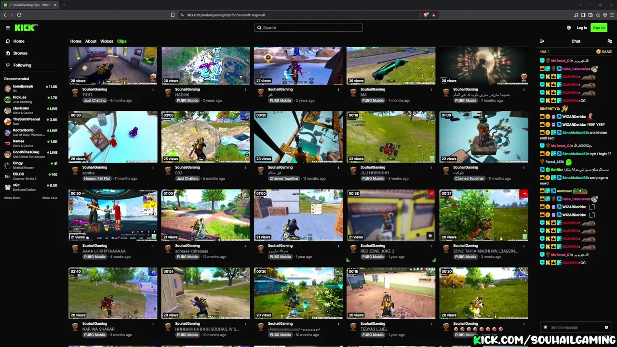Open the Kick sidebar hamburger menu
The height and width of the screenshot is (347, 617).
pyautogui.click(x=8, y=28)
